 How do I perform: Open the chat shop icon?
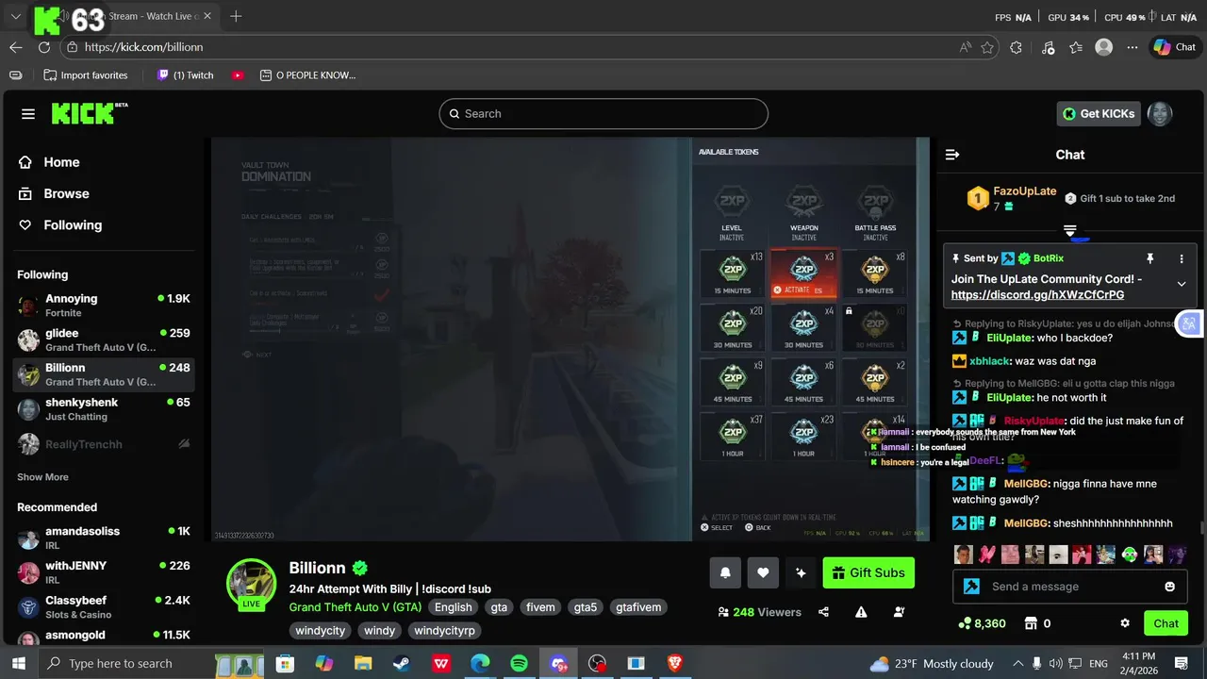point(1031,623)
